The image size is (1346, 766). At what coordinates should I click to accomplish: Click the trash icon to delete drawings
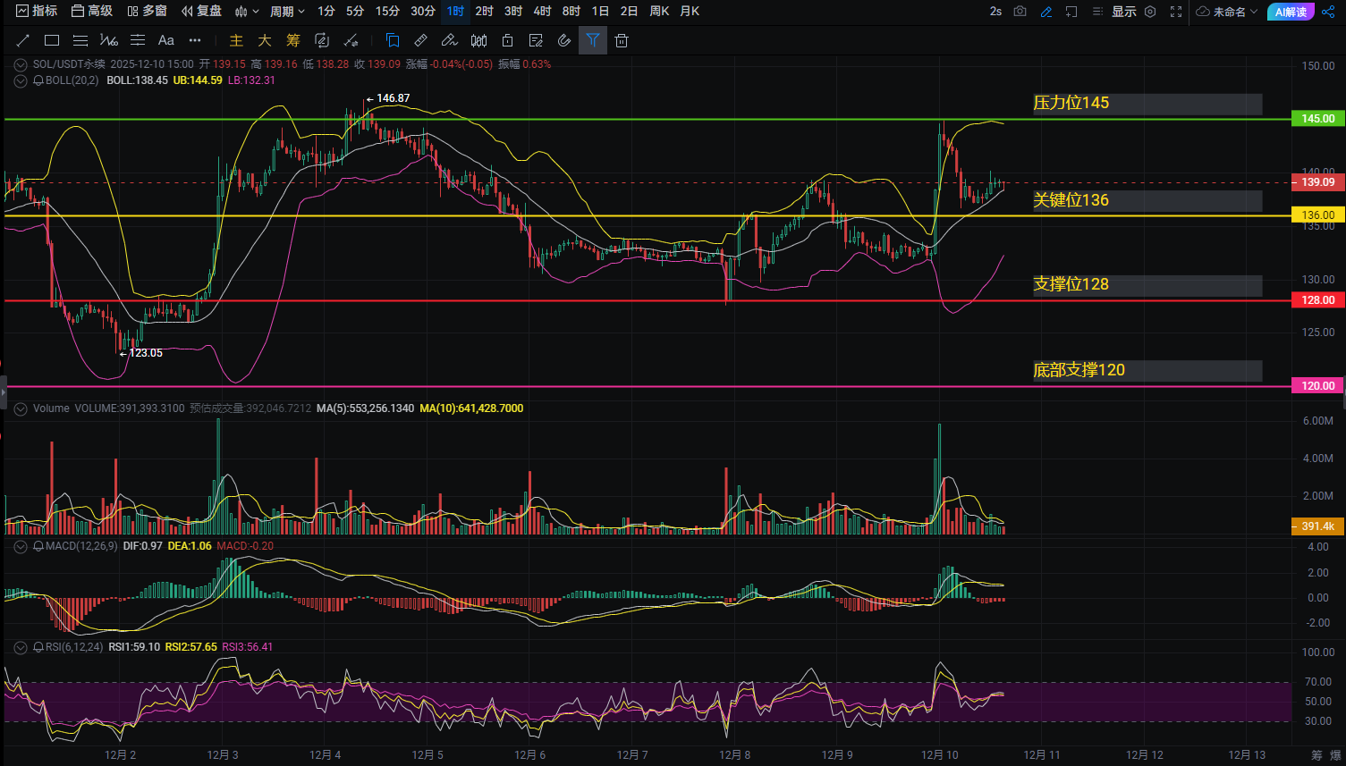coord(622,40)
